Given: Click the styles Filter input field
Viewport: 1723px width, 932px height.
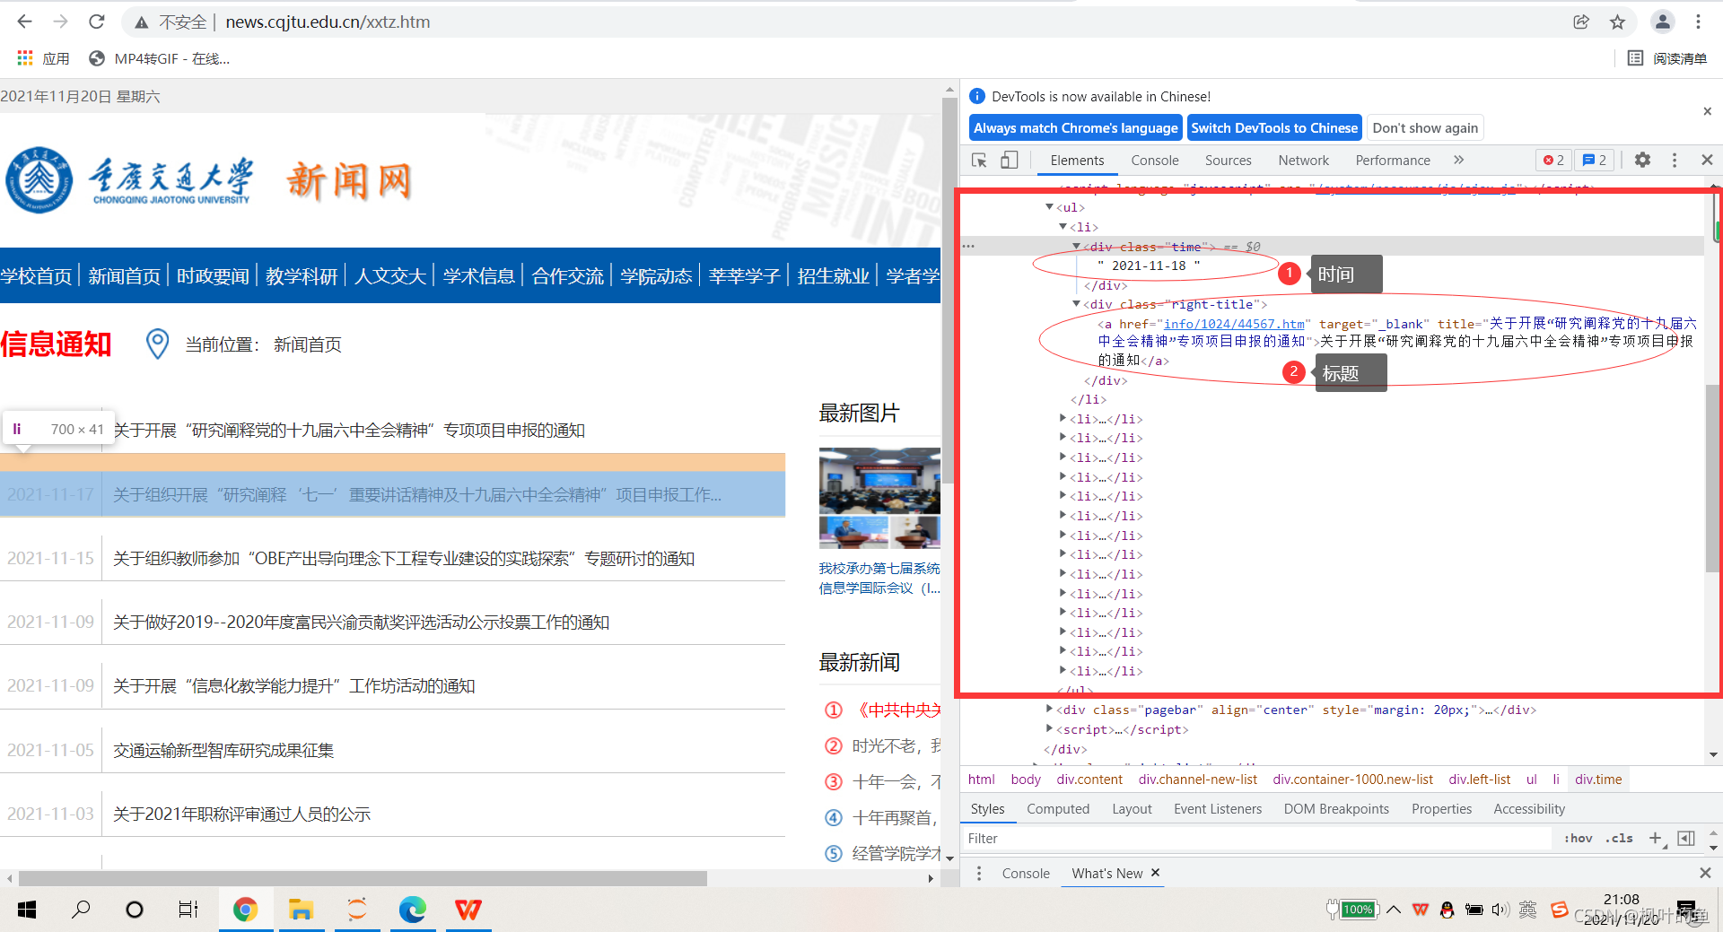Looking at the screenshot, I should tap(1256, 839).
